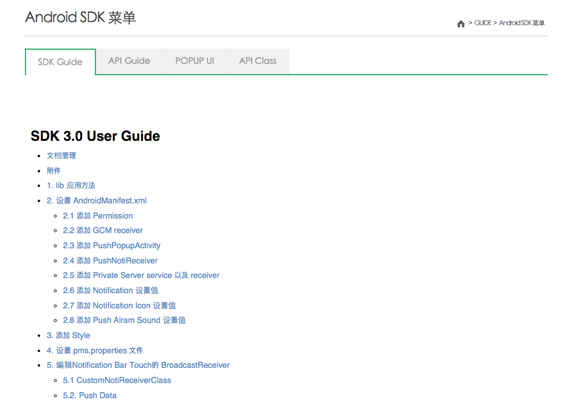The height and width of the screenshot is (417, 561).
Task: Open '2.7 添加 Notification Icon 设置值' link
Action: pos(119,306)
